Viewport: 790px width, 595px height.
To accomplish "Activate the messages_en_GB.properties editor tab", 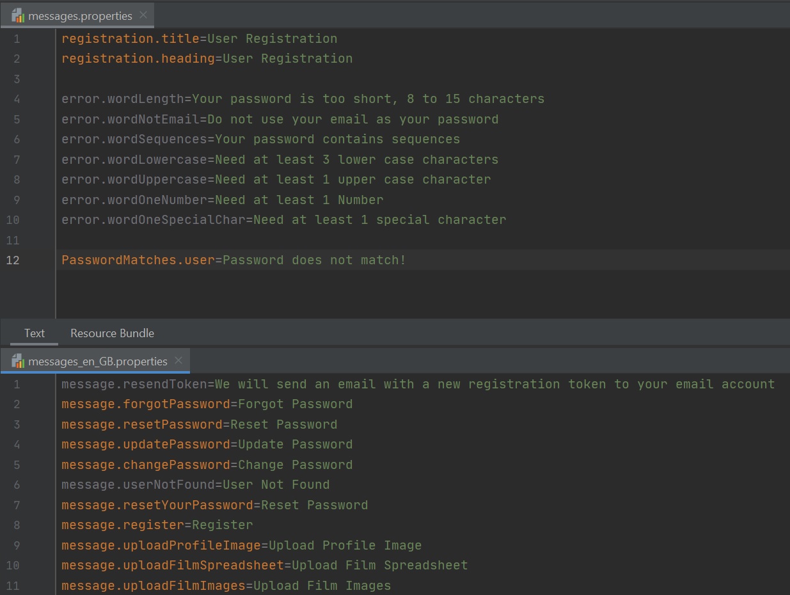I will point(97,361).
